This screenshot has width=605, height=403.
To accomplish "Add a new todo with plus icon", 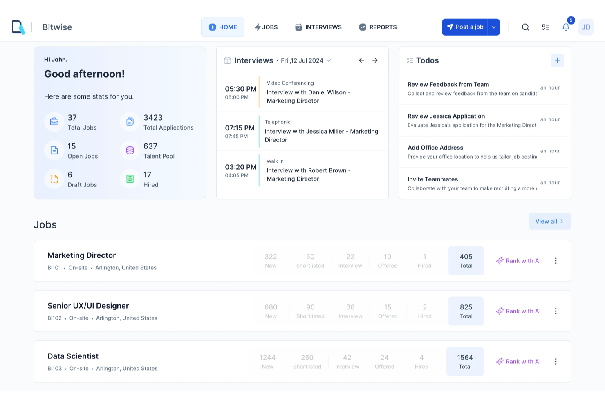I will pos(557,60).
